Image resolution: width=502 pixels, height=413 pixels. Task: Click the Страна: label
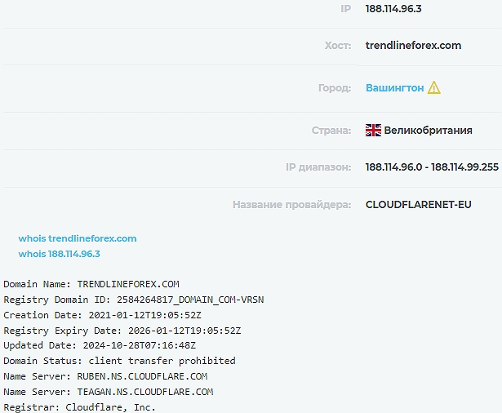click(331, 131)
